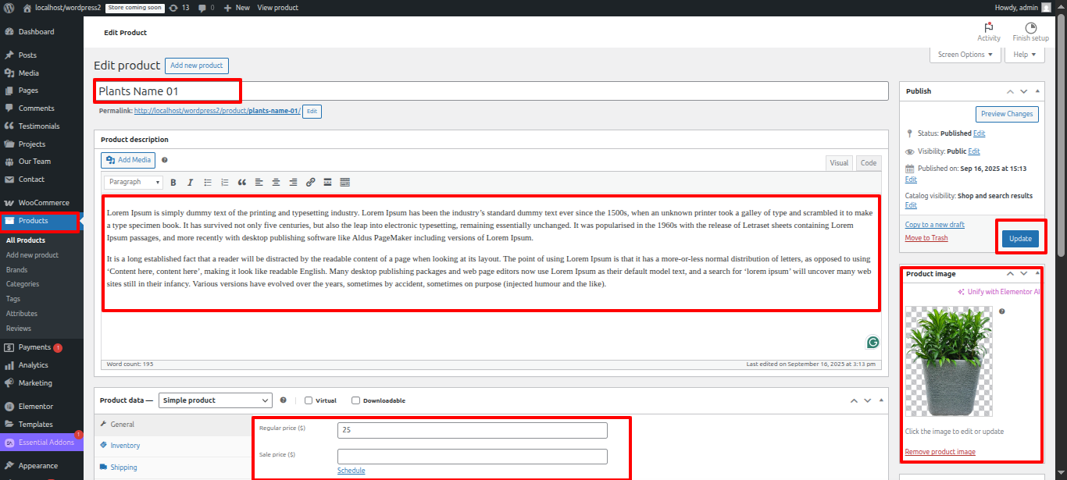
Task: Check the Downloadable option
Action: [x=356, y=400]
